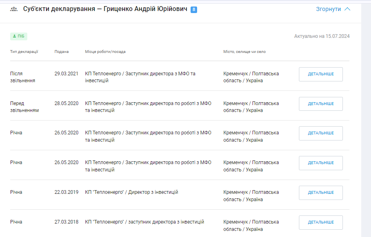Collapse section using the chevron-up arrow

[x=347, y=9]
